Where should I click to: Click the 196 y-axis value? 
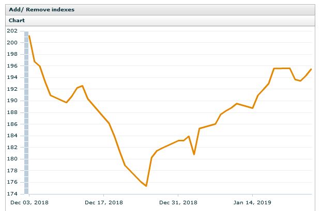[12, 66]
